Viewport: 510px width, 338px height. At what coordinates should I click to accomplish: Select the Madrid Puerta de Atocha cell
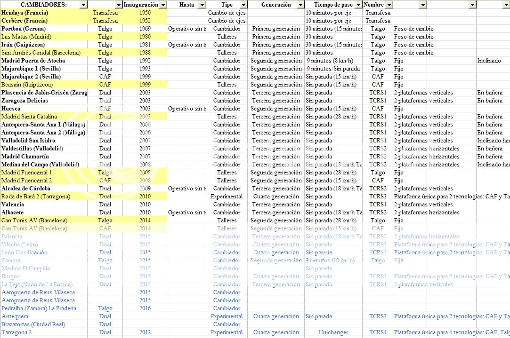(x=33, y=61)
